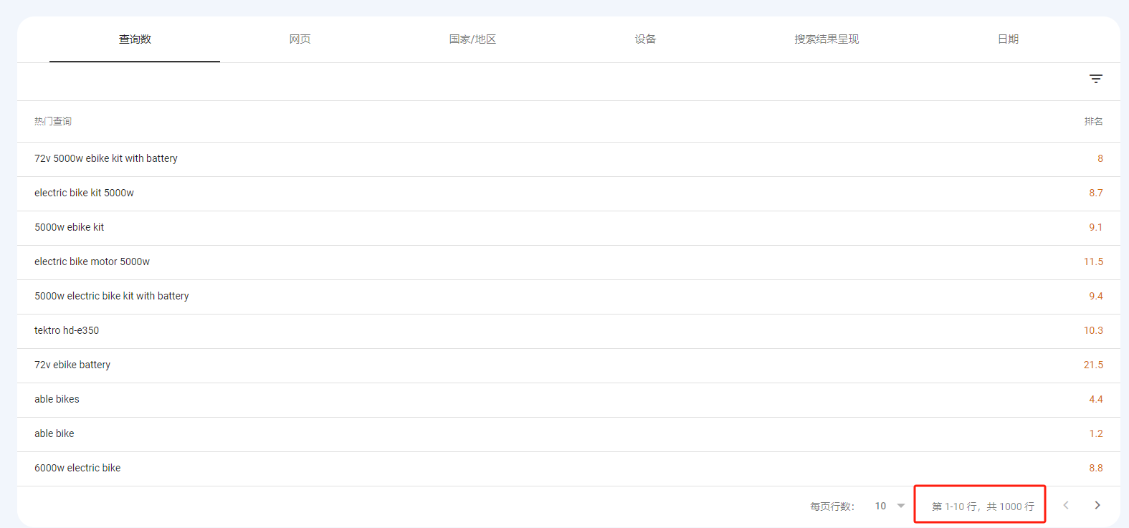Select the 设备 tab
Viewport: 1129px width, 528px height.
point(645,39)
